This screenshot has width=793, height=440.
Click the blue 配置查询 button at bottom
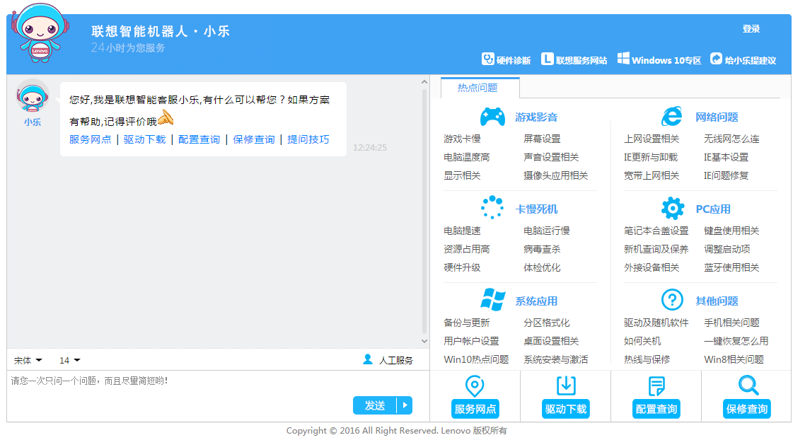[656, 409]
